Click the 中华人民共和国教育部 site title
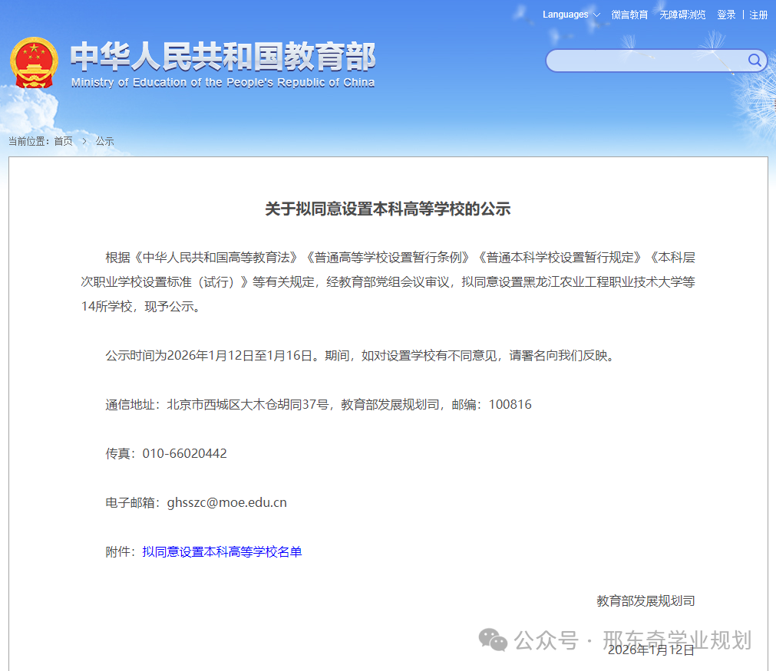 (223, 57)
